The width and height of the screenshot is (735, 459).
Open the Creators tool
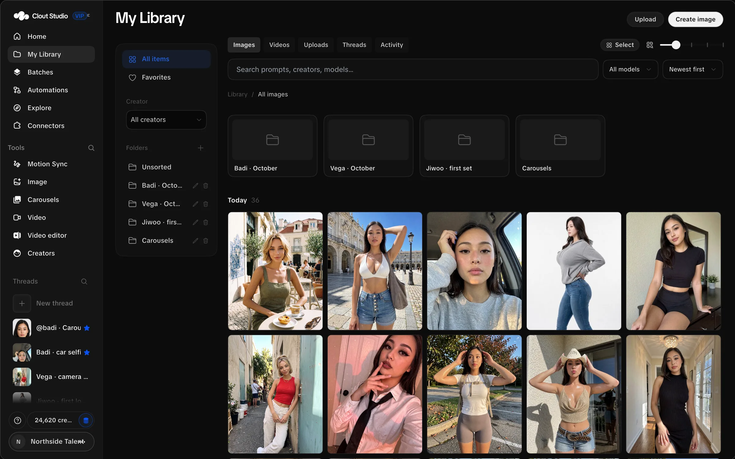click(x=51, y=253)
